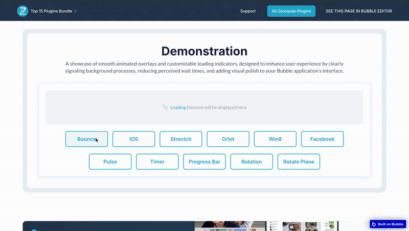
Task: Click the All Zeroqode Plugins button
Action: pyautogui.click(x=291, y=11)
